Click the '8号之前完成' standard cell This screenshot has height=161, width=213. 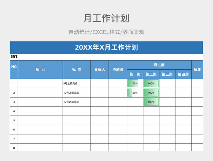pyautogui.click(x=77, y=83)
